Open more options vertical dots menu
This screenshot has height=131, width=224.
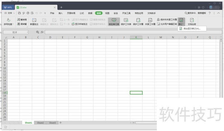[x=214, y=13]
